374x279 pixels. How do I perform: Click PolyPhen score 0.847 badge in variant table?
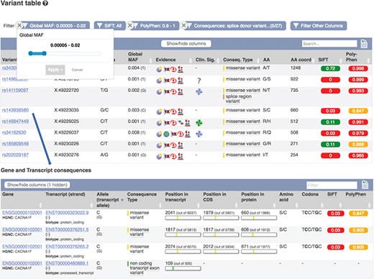pyautogui.click(x=358, y=111)
